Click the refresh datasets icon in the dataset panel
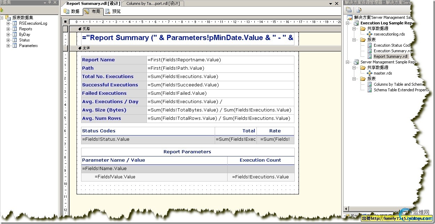The width and height of the screenshot is (435, 224). point(1,10)
